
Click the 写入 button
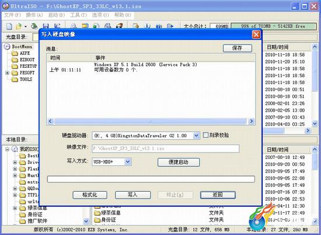pos(132,195)
